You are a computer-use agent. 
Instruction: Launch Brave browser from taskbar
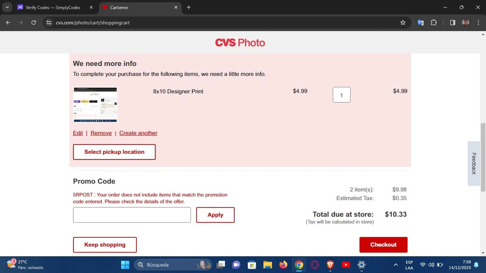click(330, 265)
